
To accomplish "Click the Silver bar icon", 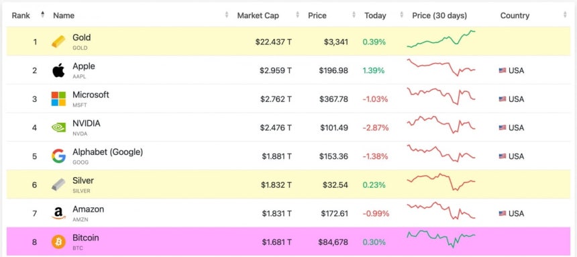I will pyautogui.click(x=58, y=185).
